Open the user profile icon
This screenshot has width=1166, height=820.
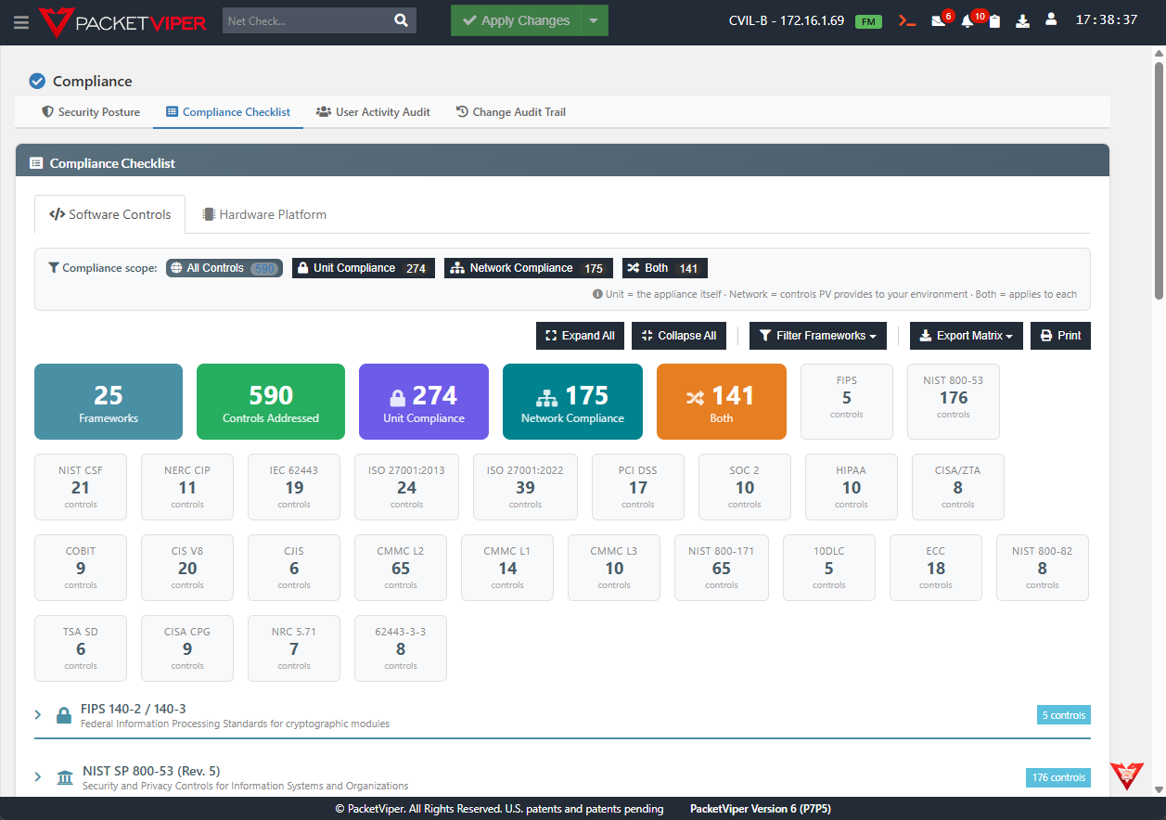pos(1051,19)
